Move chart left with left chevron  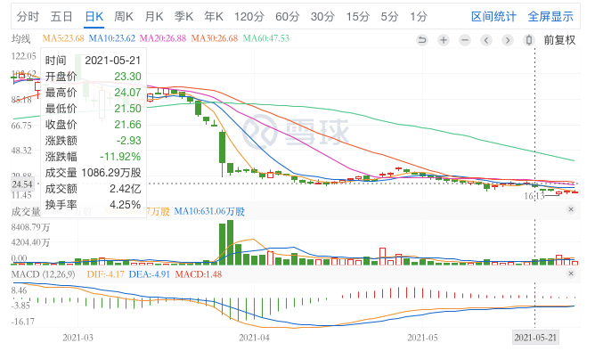click(486, 40)
